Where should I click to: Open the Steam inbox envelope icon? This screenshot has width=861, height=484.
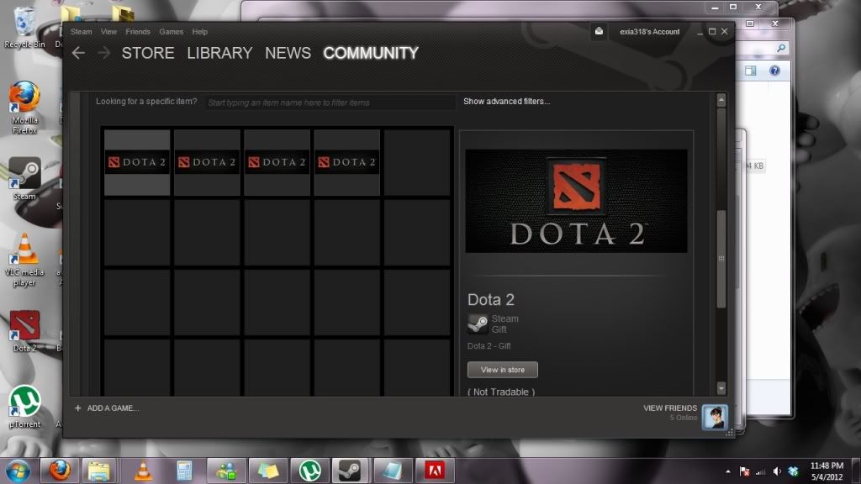(599, 32)
